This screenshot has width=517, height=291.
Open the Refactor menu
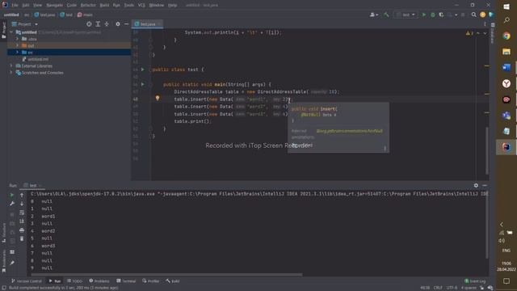[x=88, y=6]
